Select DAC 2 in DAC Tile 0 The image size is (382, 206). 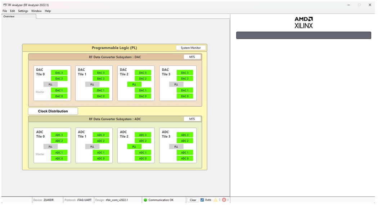coord(59,79)
